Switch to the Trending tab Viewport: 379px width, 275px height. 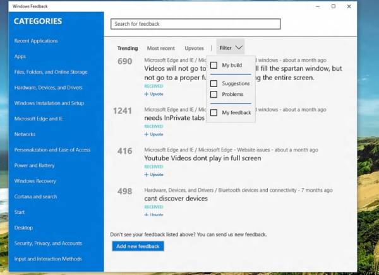click(128, 48)
